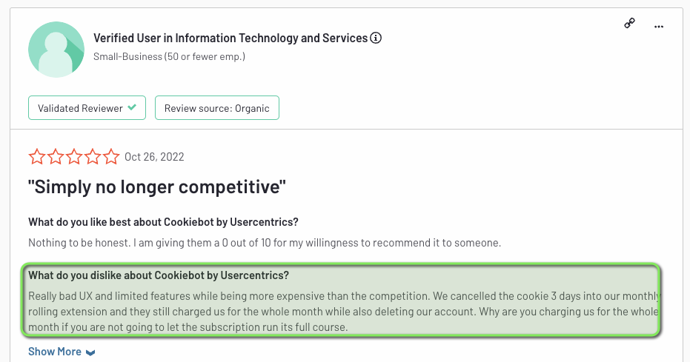Screen dimensions: 690x362
Task: Expand the review with Show More
Action: pyautogui.click(x=62, y=352)
